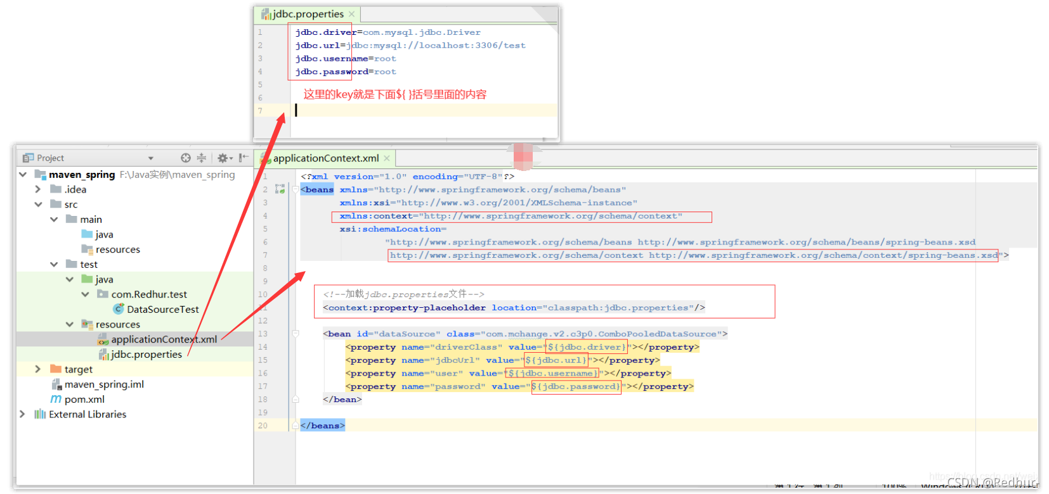Click the jdbc.password=root line

pyautogui.click(x=346, y=72)
